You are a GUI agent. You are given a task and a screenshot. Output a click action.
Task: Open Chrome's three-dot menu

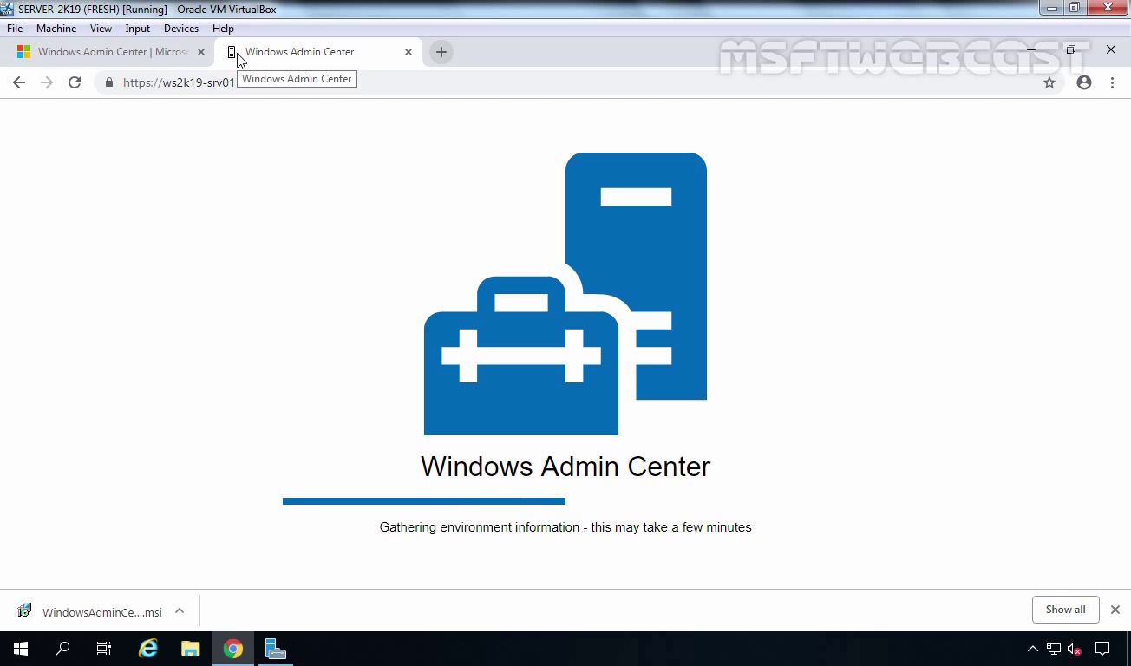point(1112,82)
